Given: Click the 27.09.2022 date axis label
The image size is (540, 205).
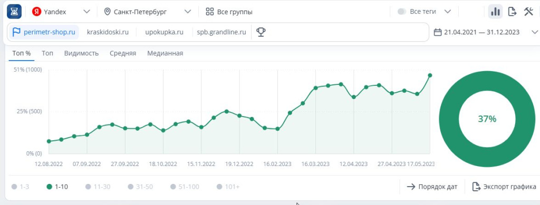Looking at the screenshot, I should pos(124,164).
